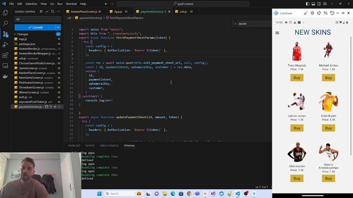Click LetsView record circle icon

point(312,13)
